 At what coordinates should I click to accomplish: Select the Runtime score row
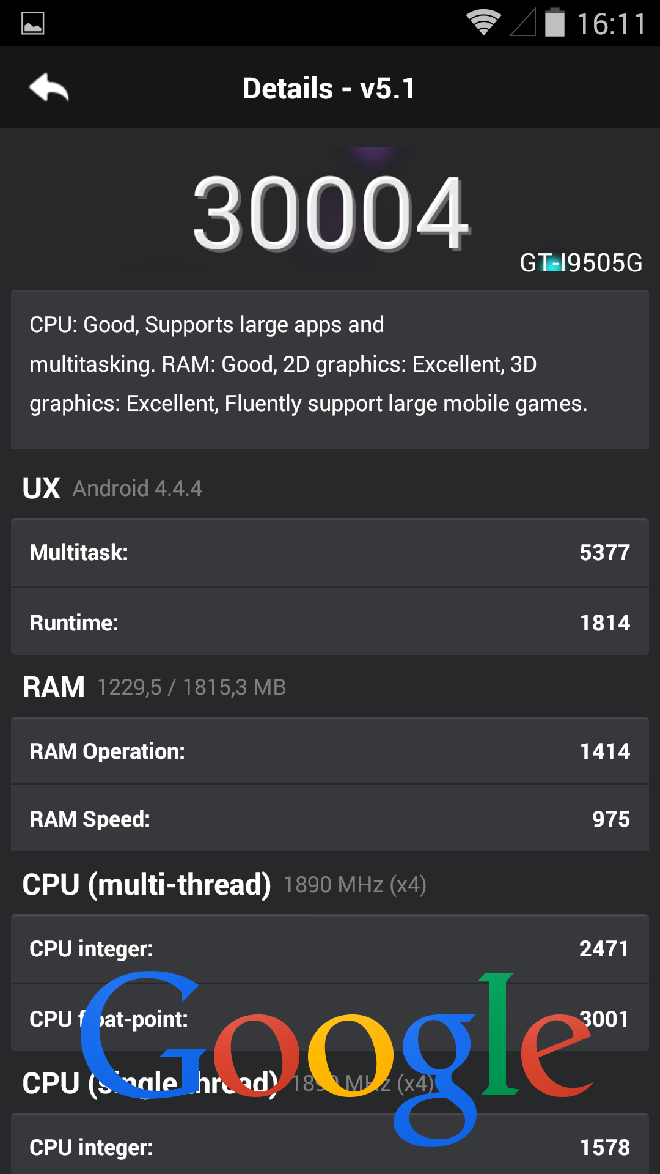coord(330,622)
